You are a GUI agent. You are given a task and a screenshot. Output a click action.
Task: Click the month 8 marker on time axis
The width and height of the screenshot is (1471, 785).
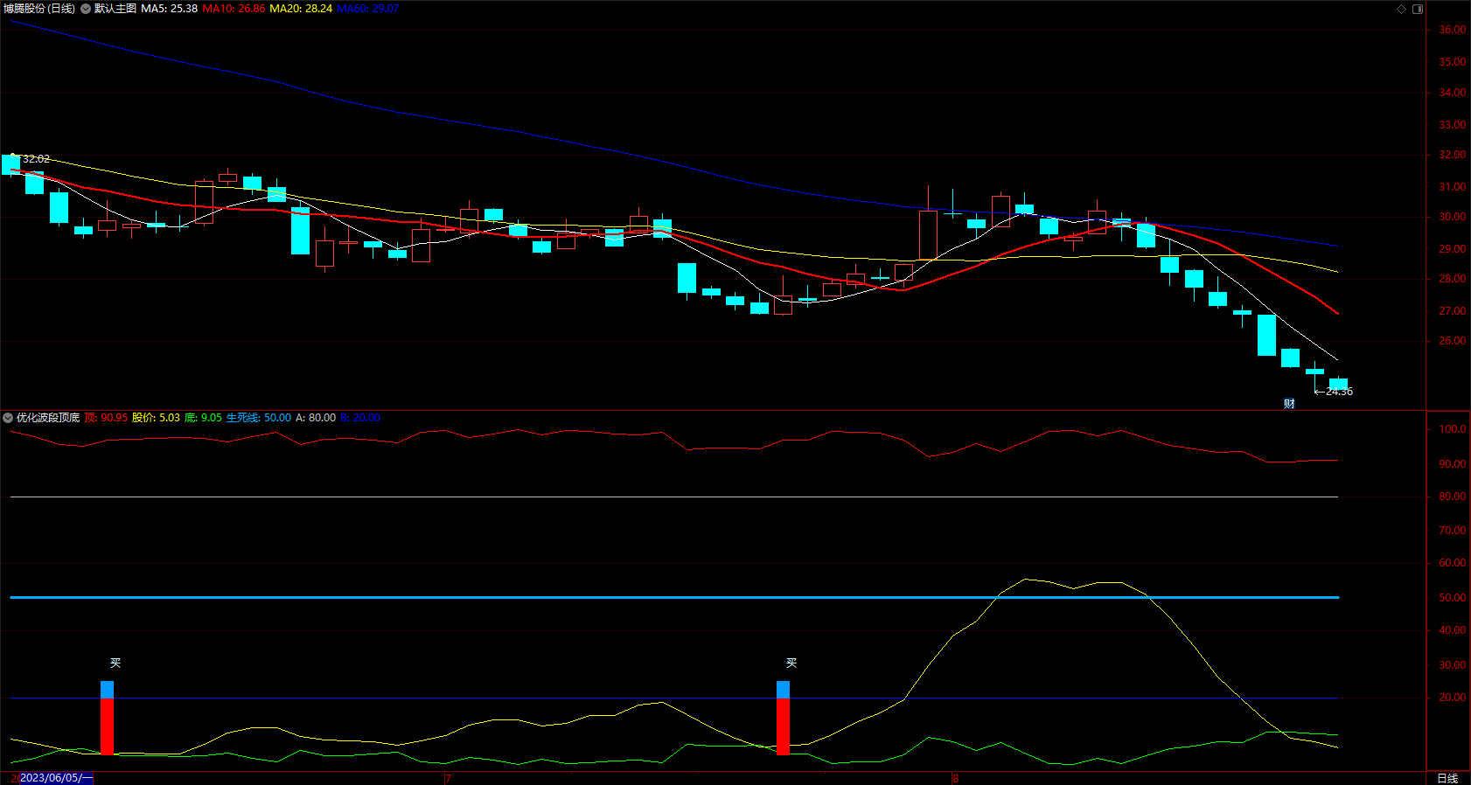click(955, 778)
